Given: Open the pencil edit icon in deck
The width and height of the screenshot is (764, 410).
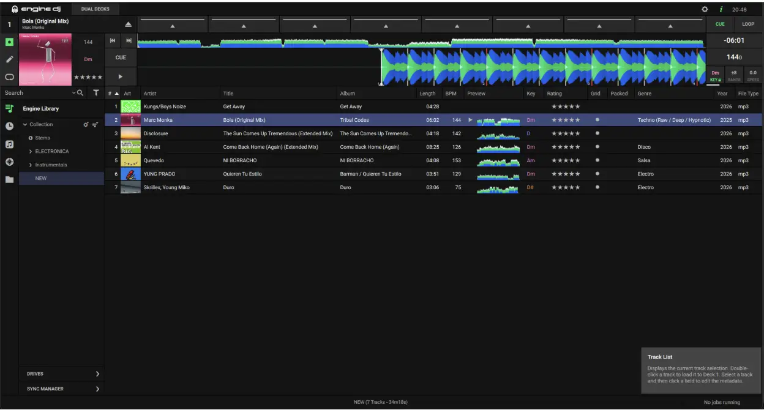Looking at the screenshot, I should pyautogui.click(x=9, y=59).
